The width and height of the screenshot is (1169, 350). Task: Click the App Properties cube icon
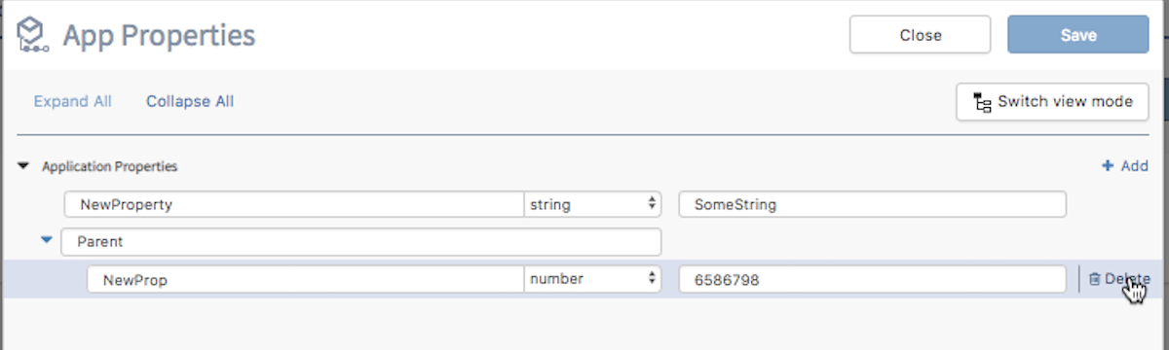point(34,36)
